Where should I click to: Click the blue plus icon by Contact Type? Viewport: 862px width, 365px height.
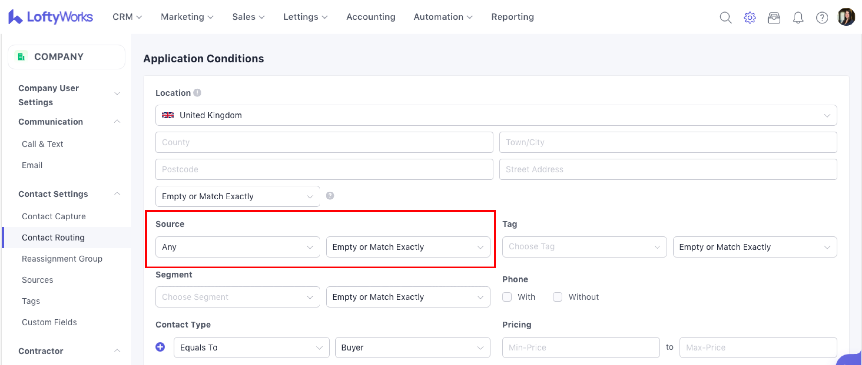(160, 347)
